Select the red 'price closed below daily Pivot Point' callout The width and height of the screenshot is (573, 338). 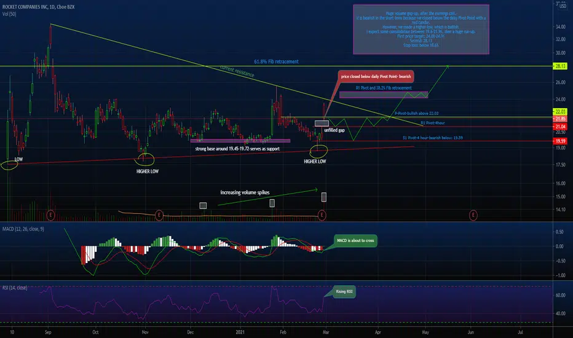coord(376,76)
